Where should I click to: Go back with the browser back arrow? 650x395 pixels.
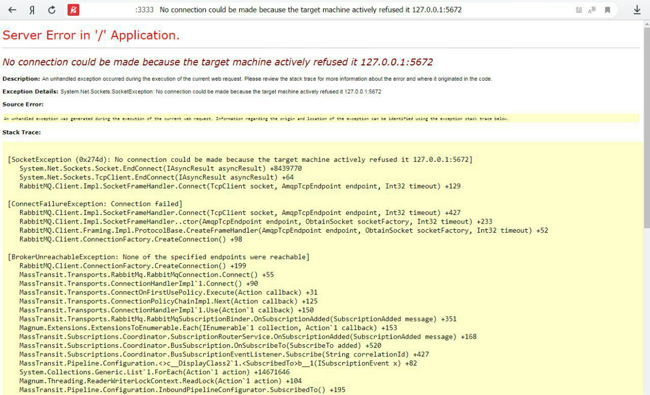pyautogui.click(x=12, y=10)
